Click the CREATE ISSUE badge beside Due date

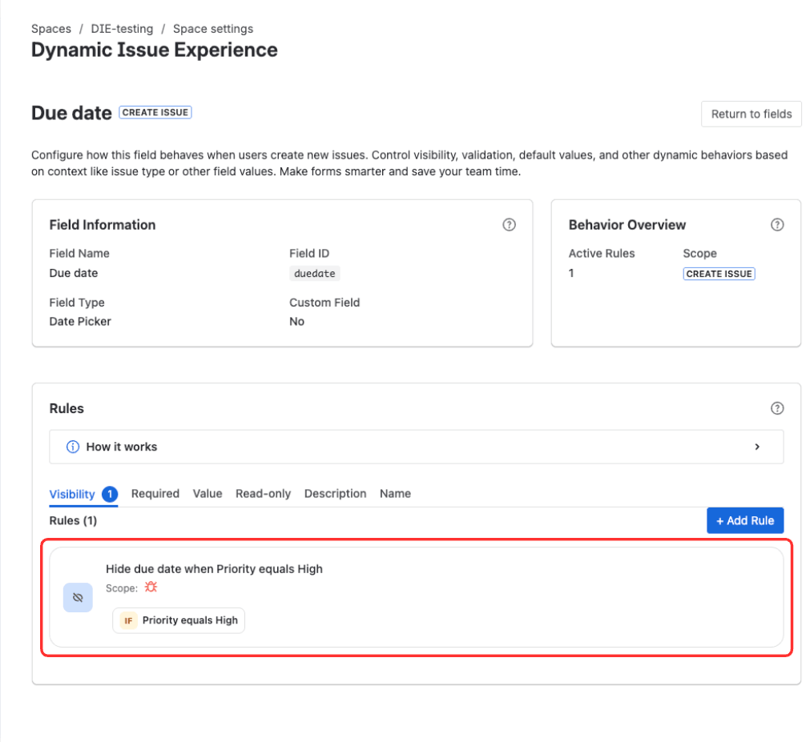pos(155,112)
